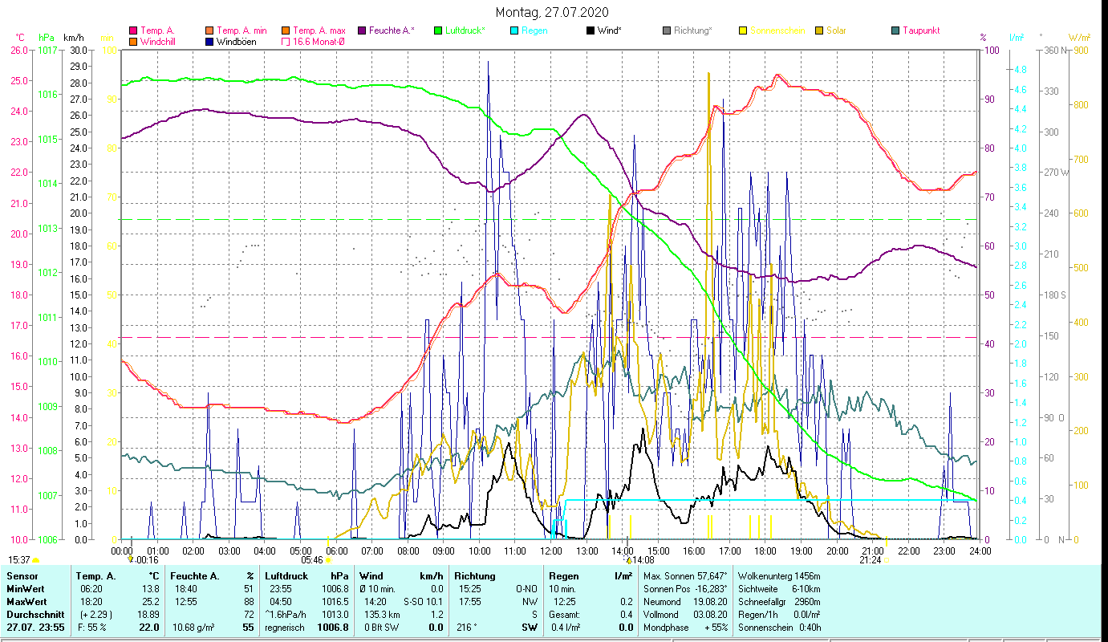The image size is (1108, 642).
Task: Click the hPa axis unit label at top left
Action: click(47, 38)
